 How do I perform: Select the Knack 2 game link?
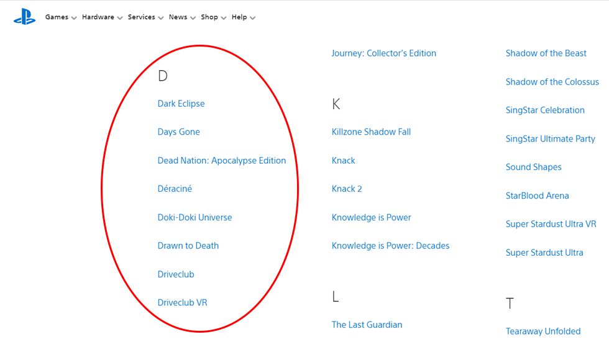click(347, 189)
